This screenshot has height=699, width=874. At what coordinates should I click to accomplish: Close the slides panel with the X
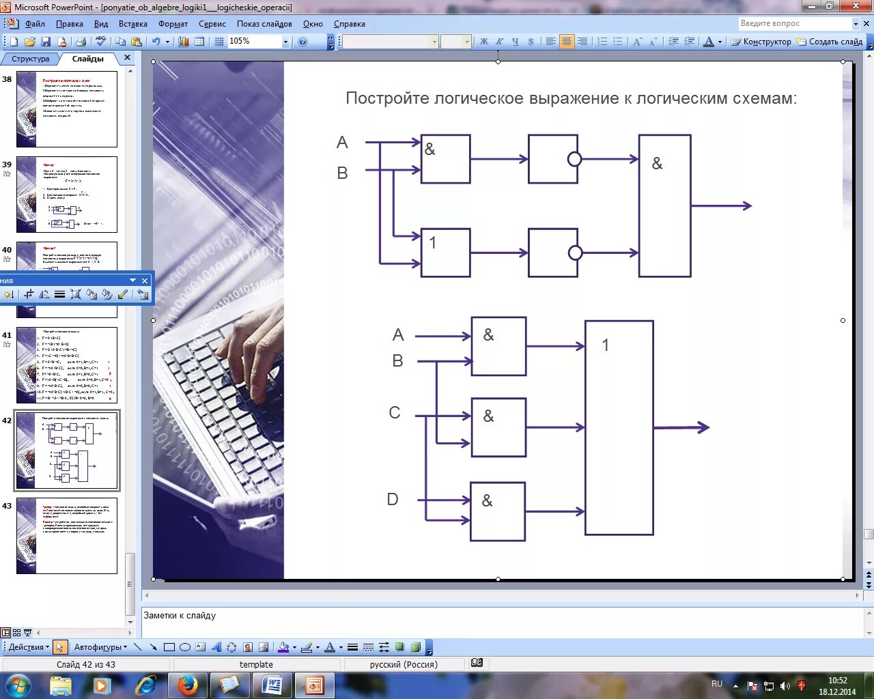click(127, 58)
